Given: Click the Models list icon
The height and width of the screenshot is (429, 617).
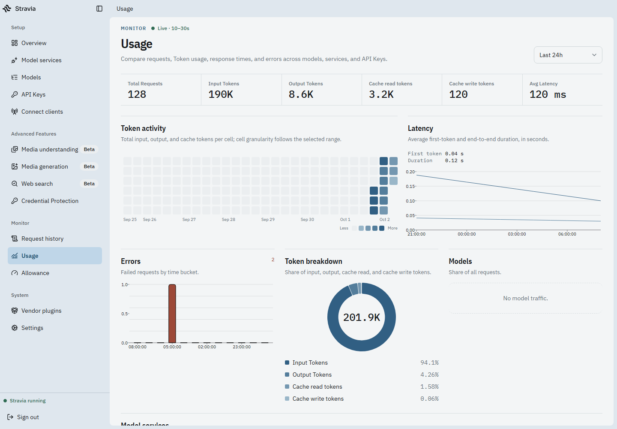Looking at the screenshot, I should pyautogui.click(x=15, y=77).
